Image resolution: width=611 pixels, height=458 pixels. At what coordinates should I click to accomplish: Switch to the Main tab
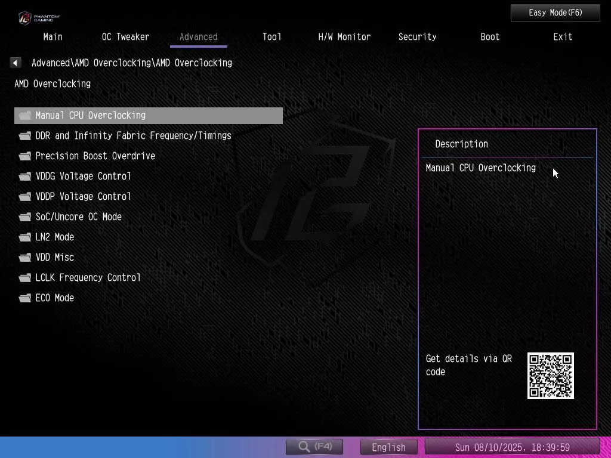[x=53, y=37]
